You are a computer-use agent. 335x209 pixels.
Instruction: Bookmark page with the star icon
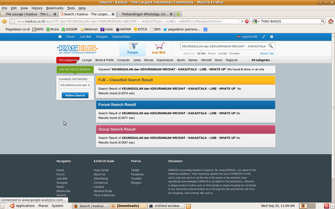point(238,21)
